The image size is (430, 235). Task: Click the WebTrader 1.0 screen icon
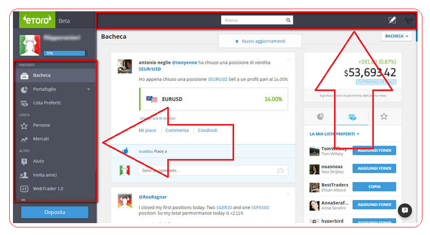pyautogui.click(x=24, y=189)
